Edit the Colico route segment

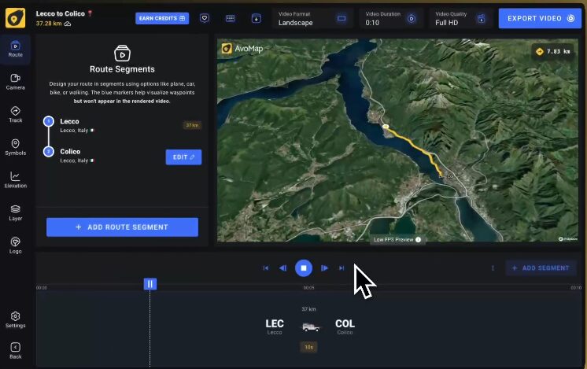click(183, 157)
